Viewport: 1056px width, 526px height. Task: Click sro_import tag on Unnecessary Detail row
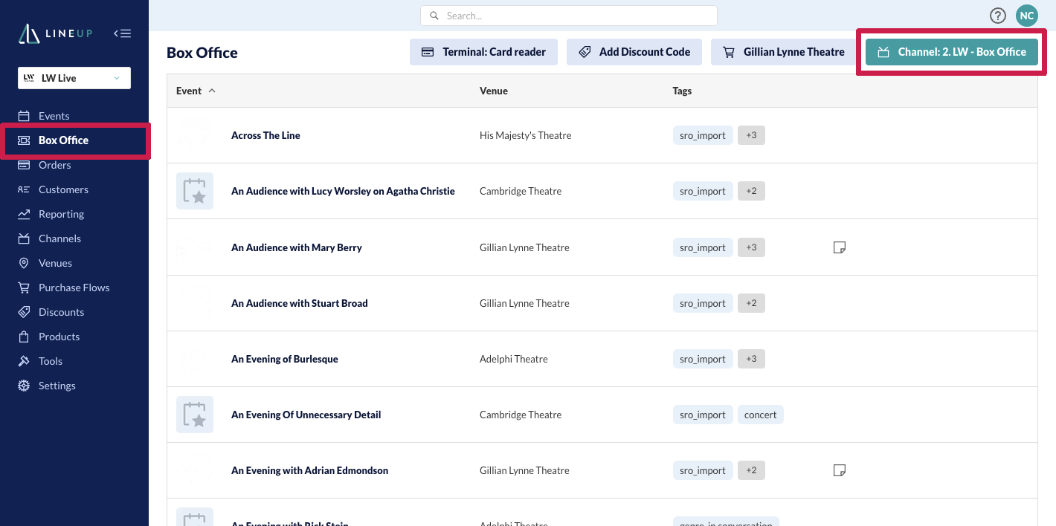(x=703, y=415)
